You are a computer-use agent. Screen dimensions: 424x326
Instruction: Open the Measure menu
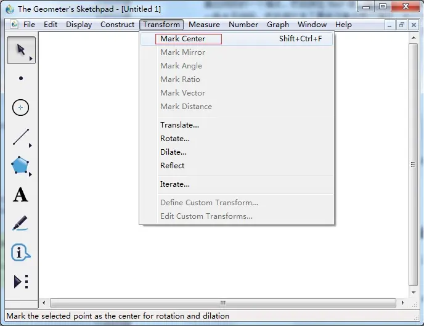coord(204,25)
